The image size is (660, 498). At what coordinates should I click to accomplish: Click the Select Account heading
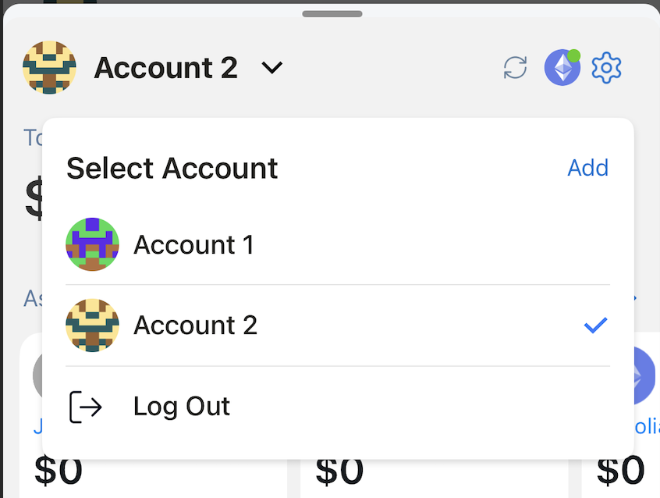click(x=172, y=169)
